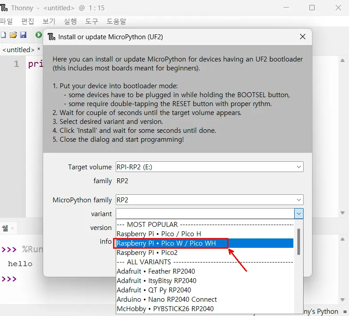
Task: Click the editor scrollbar down arrow
Action: pos(343,213)
